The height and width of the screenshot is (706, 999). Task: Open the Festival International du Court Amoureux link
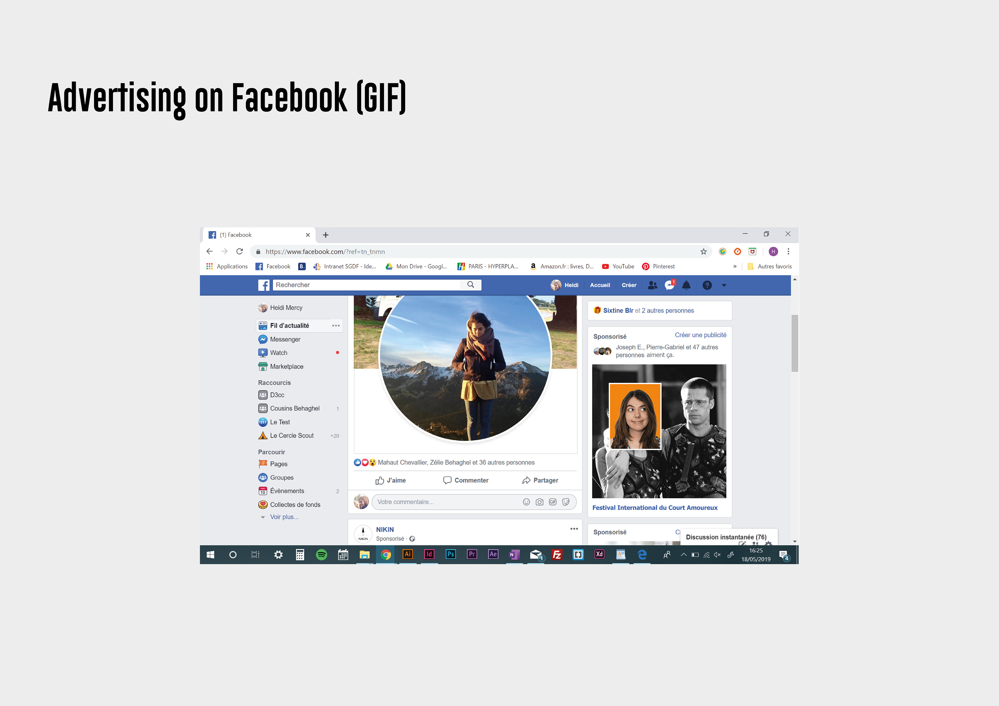tap(655, 508)
